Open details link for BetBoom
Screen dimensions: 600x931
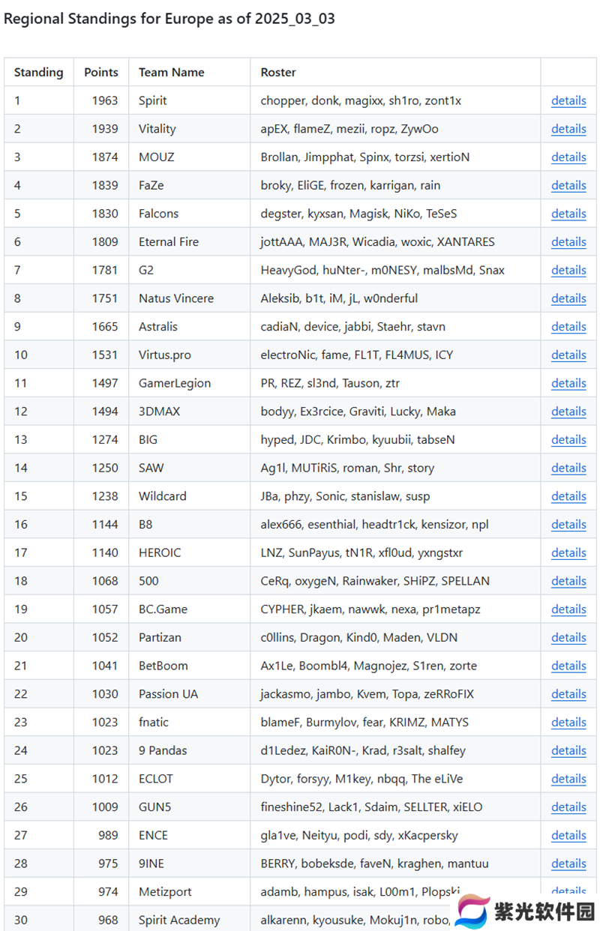568,666
